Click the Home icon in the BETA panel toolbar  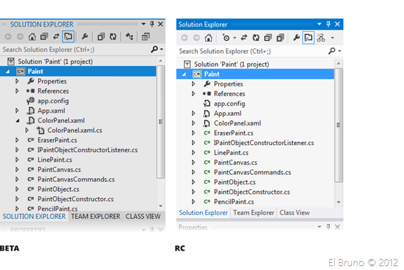(32, 36)
